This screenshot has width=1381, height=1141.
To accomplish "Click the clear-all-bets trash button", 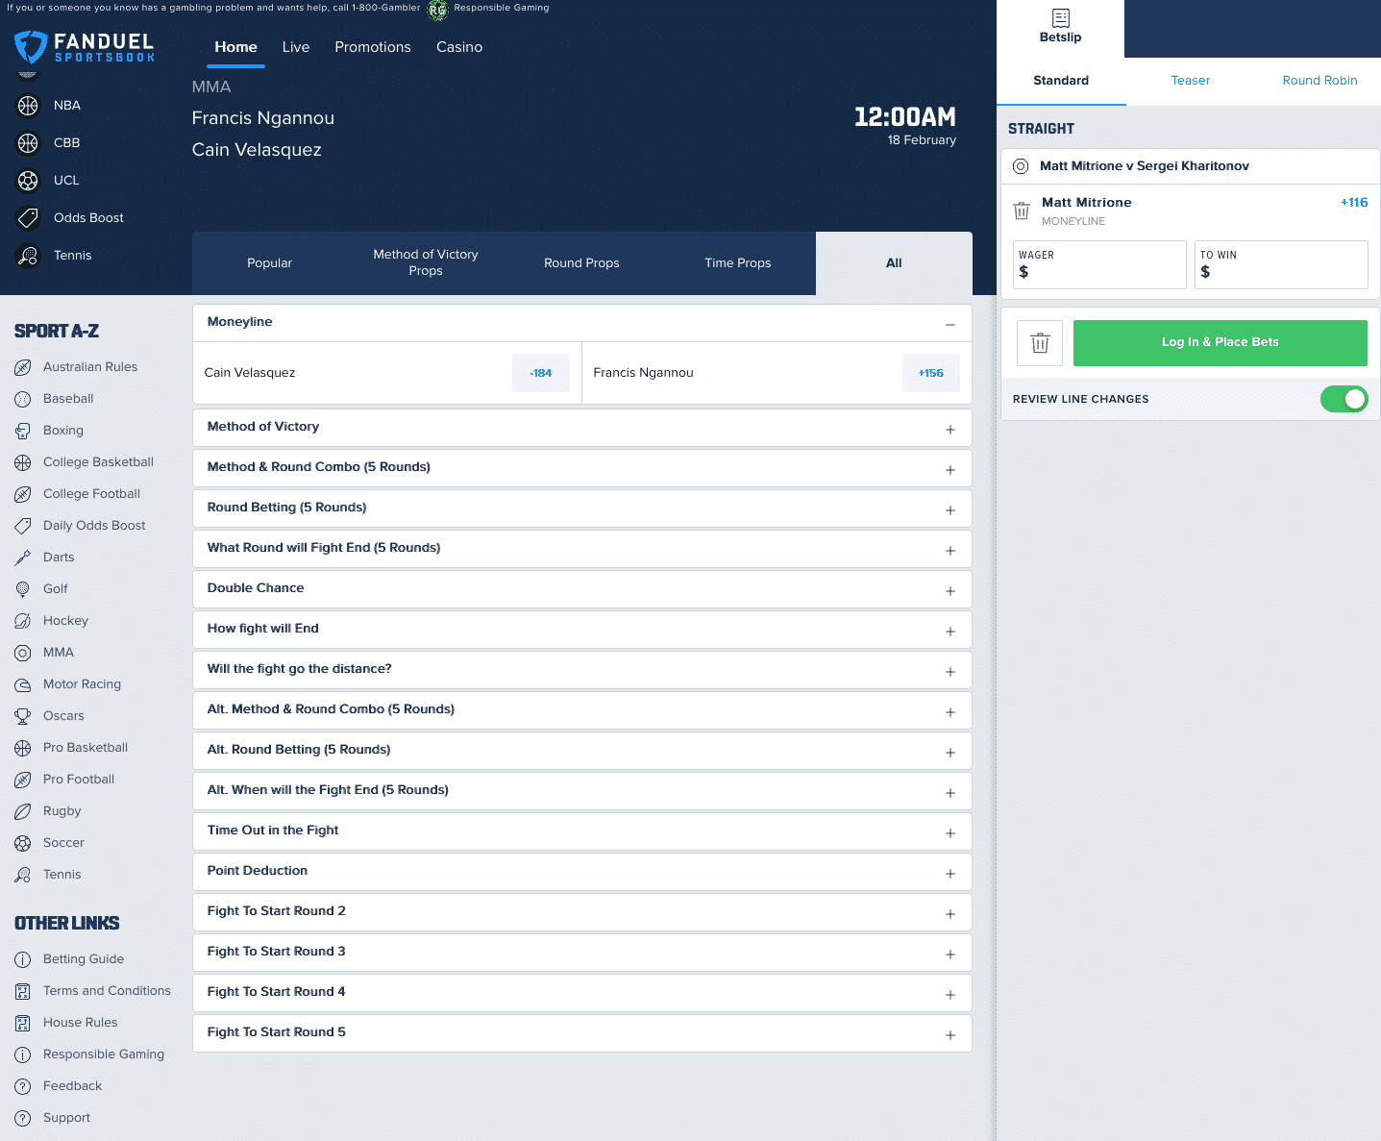I will (x=1040, y=343).
